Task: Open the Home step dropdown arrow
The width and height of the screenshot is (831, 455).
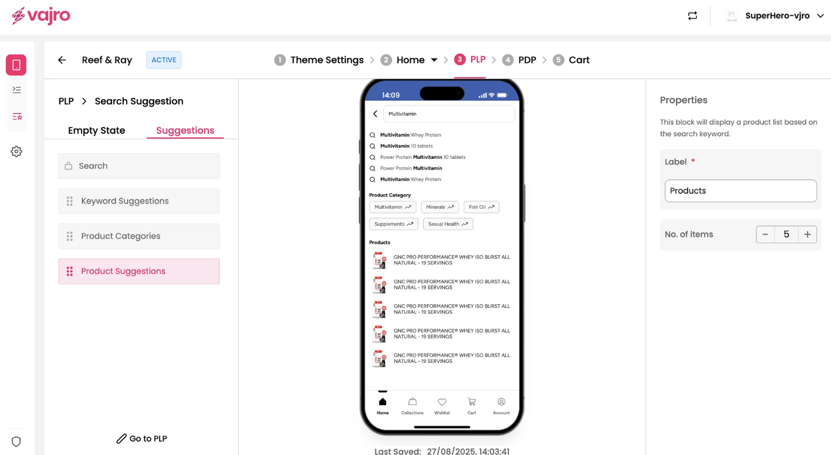Action: coord(434,60)
